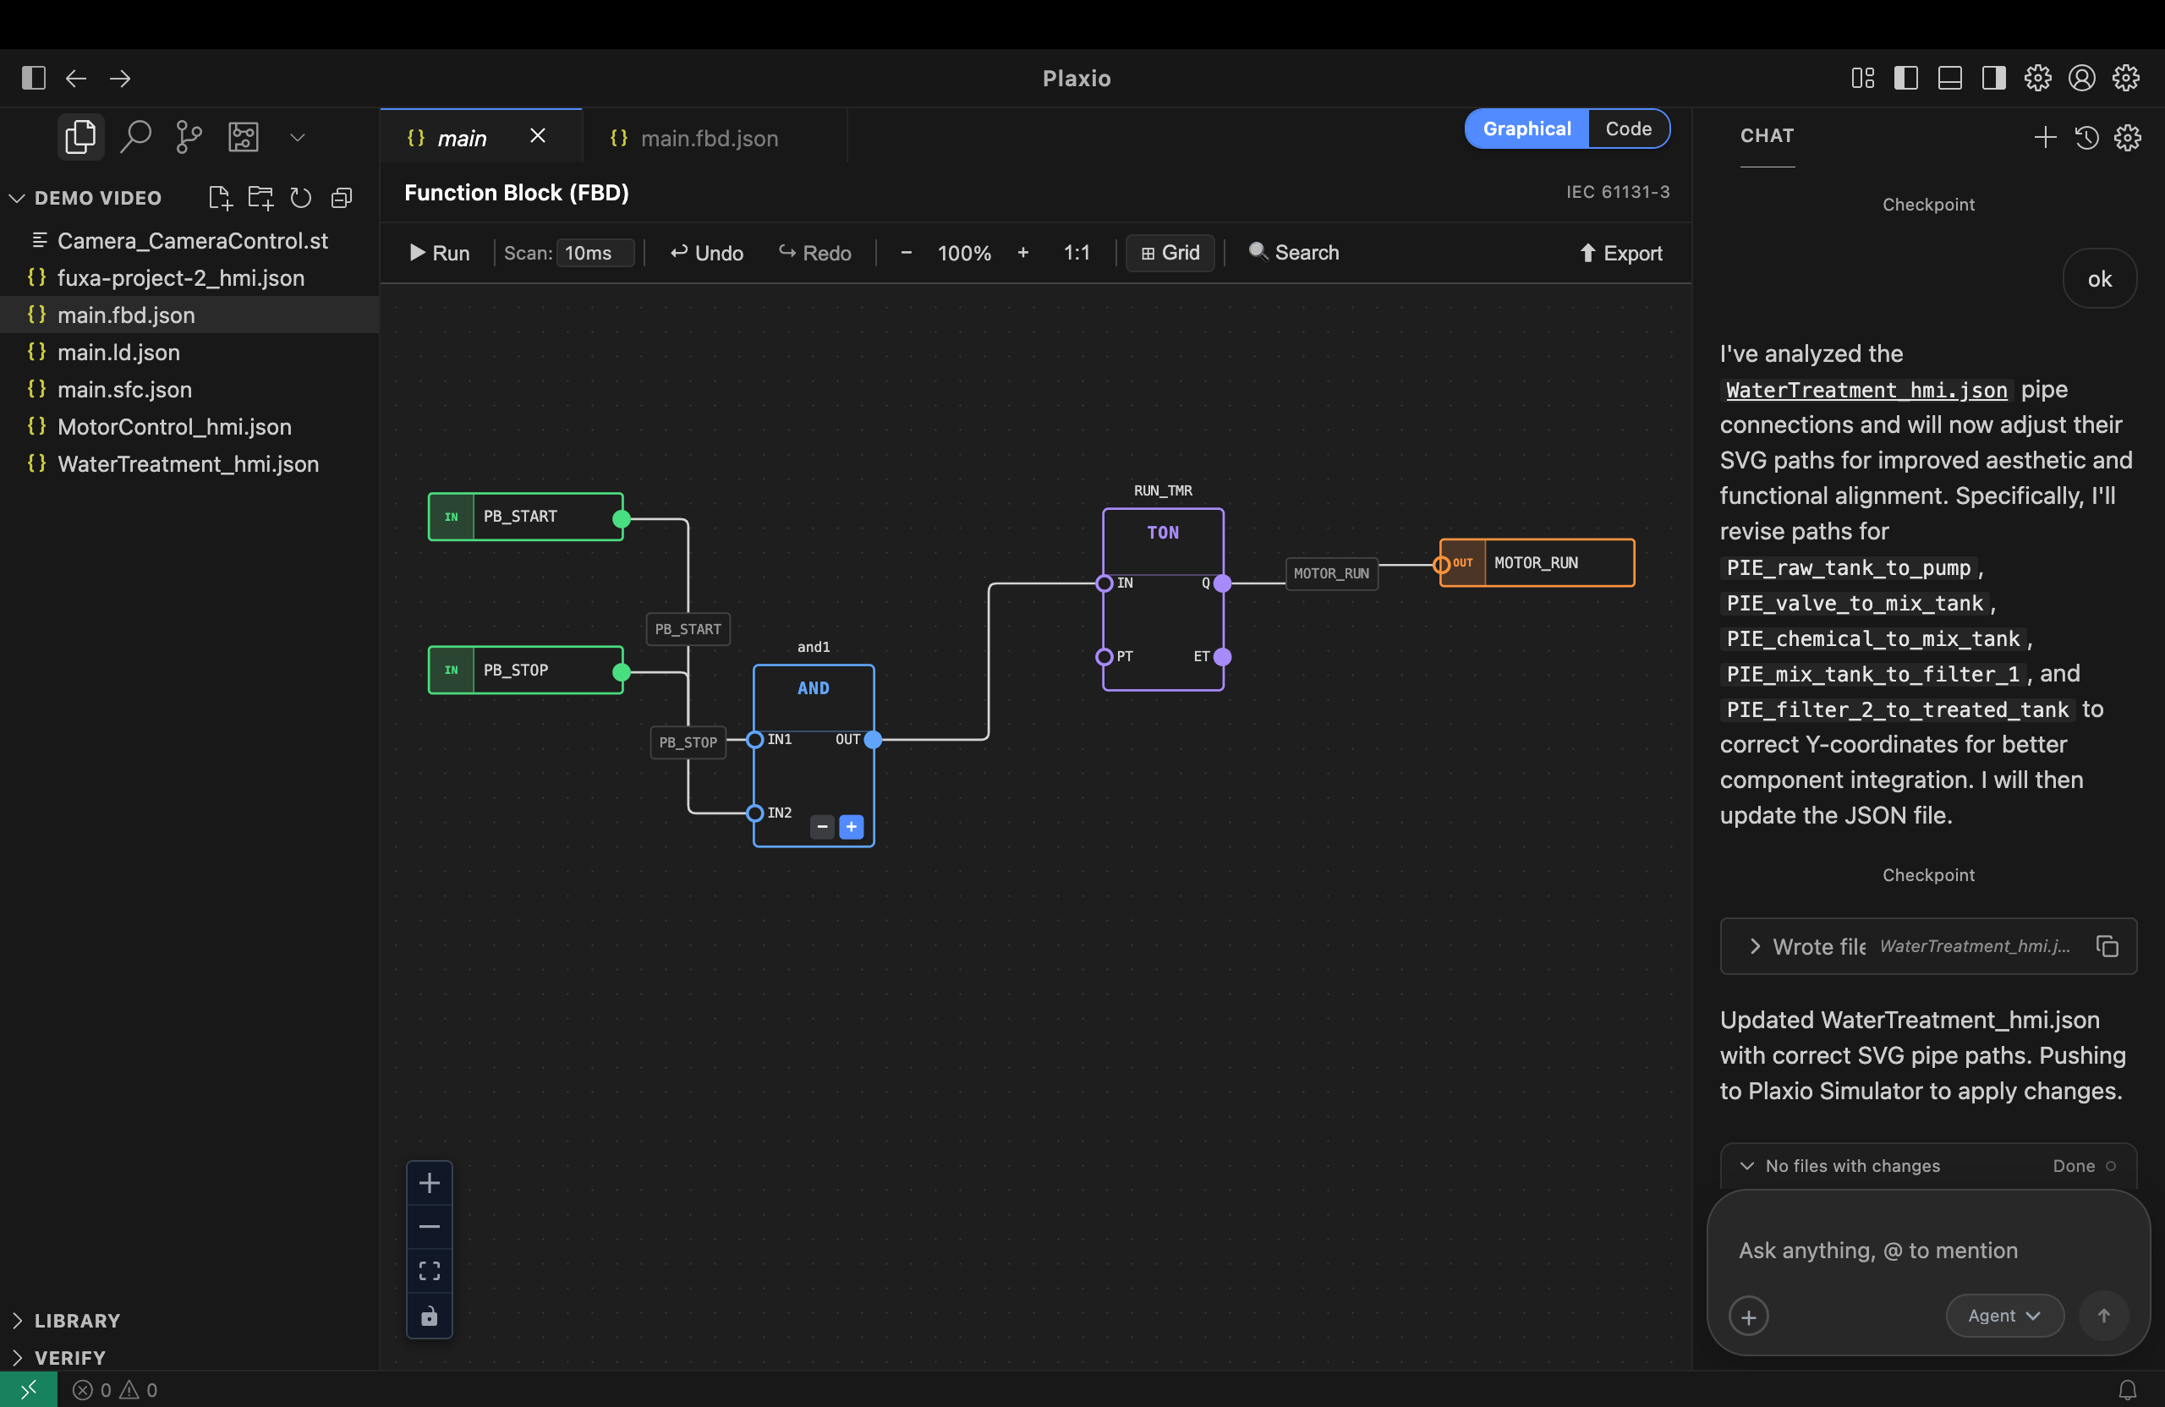Create a new folder in DEMO VIDEO

tap(261, 197)
